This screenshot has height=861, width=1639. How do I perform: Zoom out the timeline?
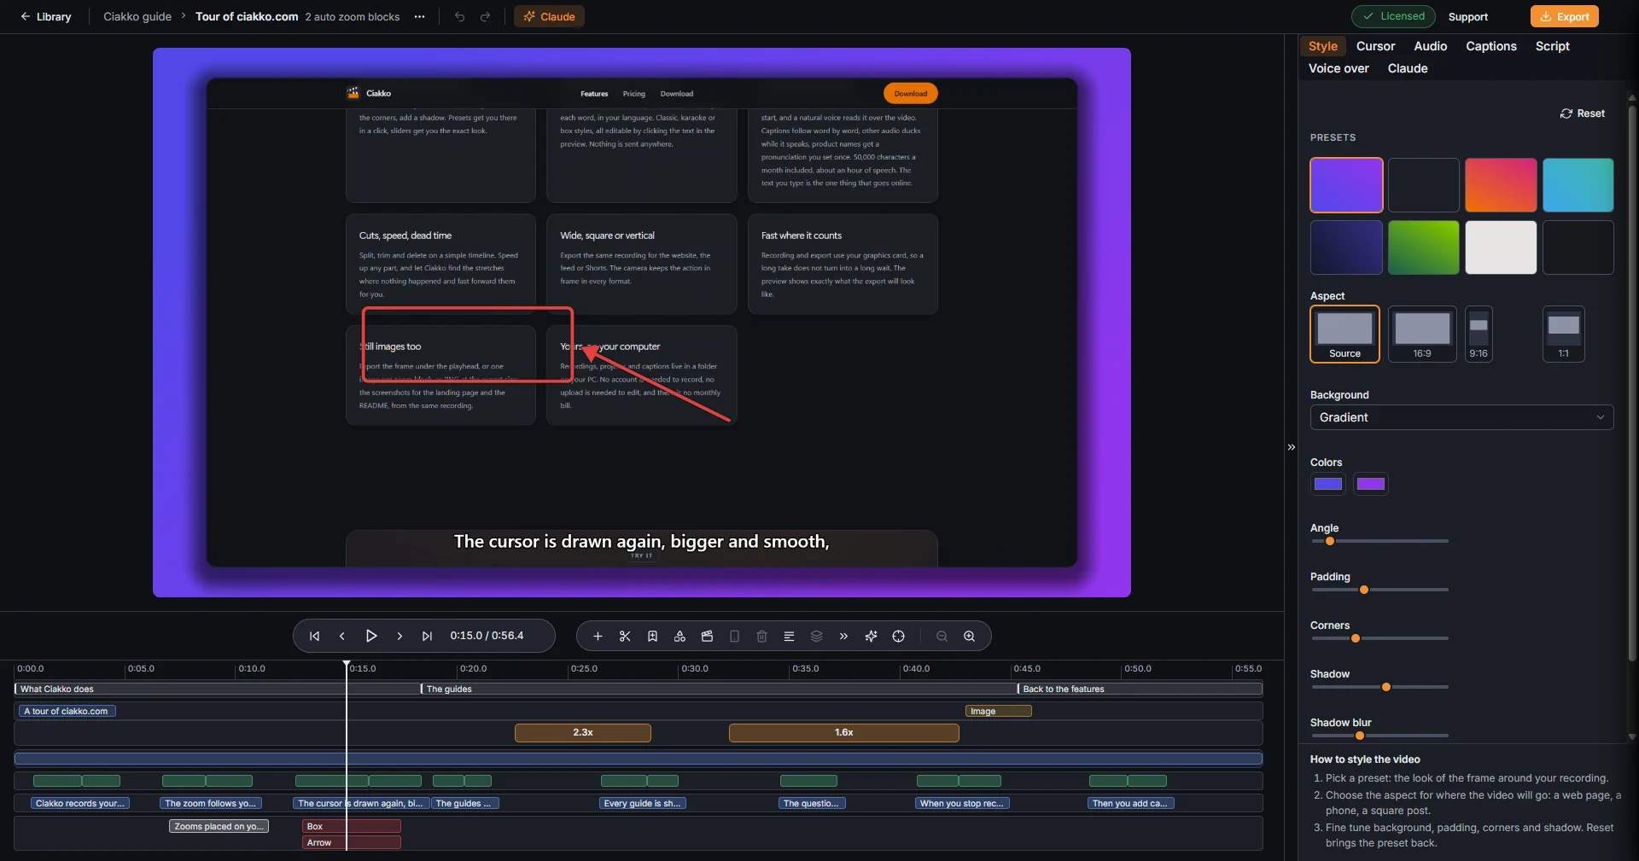[942, 637]
